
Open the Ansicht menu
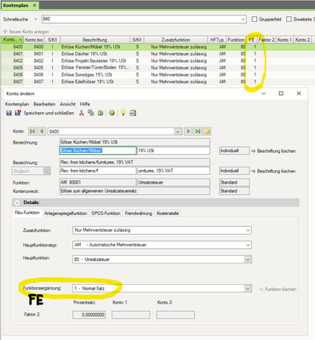67,104
